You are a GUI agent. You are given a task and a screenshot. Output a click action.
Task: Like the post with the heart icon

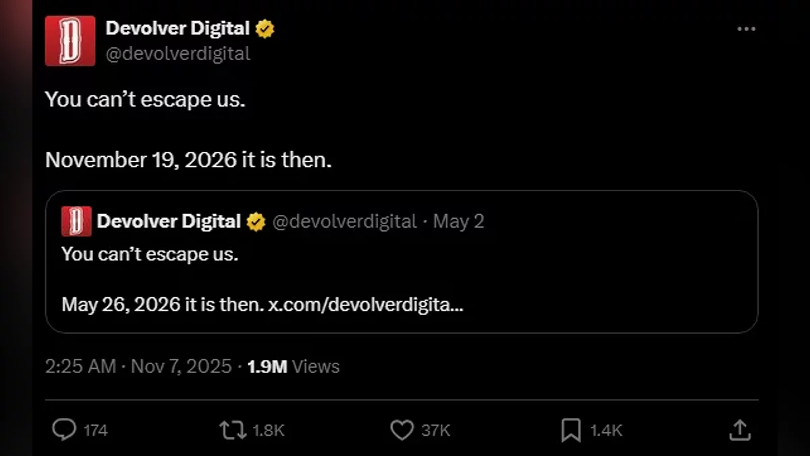click(402, 429)
